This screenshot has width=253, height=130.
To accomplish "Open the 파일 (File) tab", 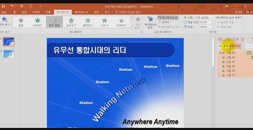I will [4, 12].
